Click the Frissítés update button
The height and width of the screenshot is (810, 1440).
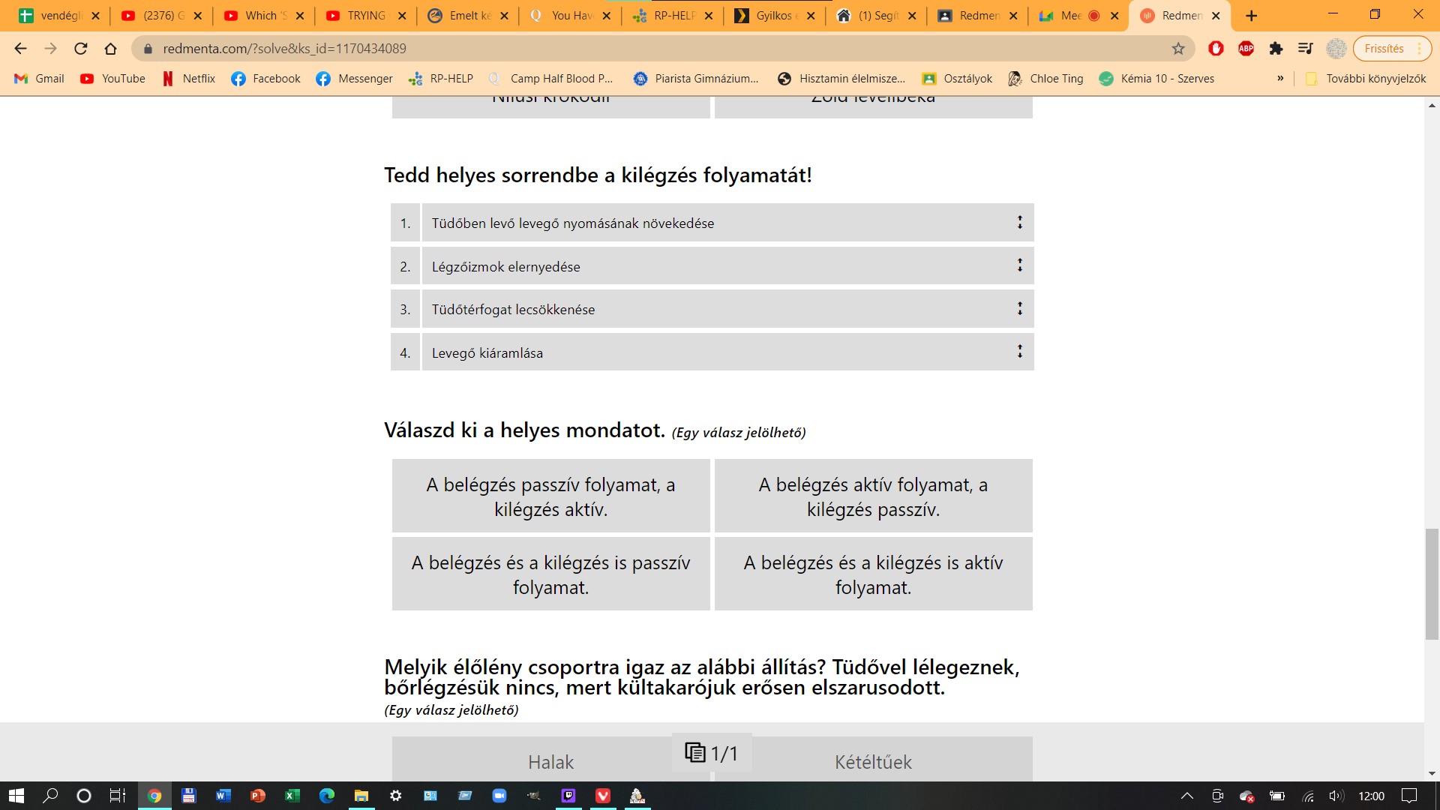[x=1384, y=49]
